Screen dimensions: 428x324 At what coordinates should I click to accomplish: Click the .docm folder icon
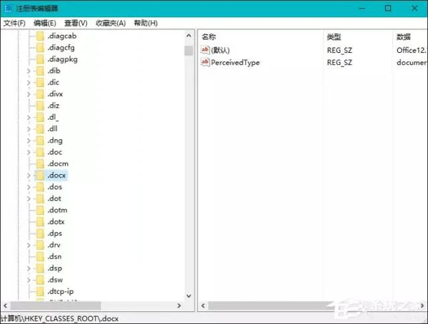(40, 163)
